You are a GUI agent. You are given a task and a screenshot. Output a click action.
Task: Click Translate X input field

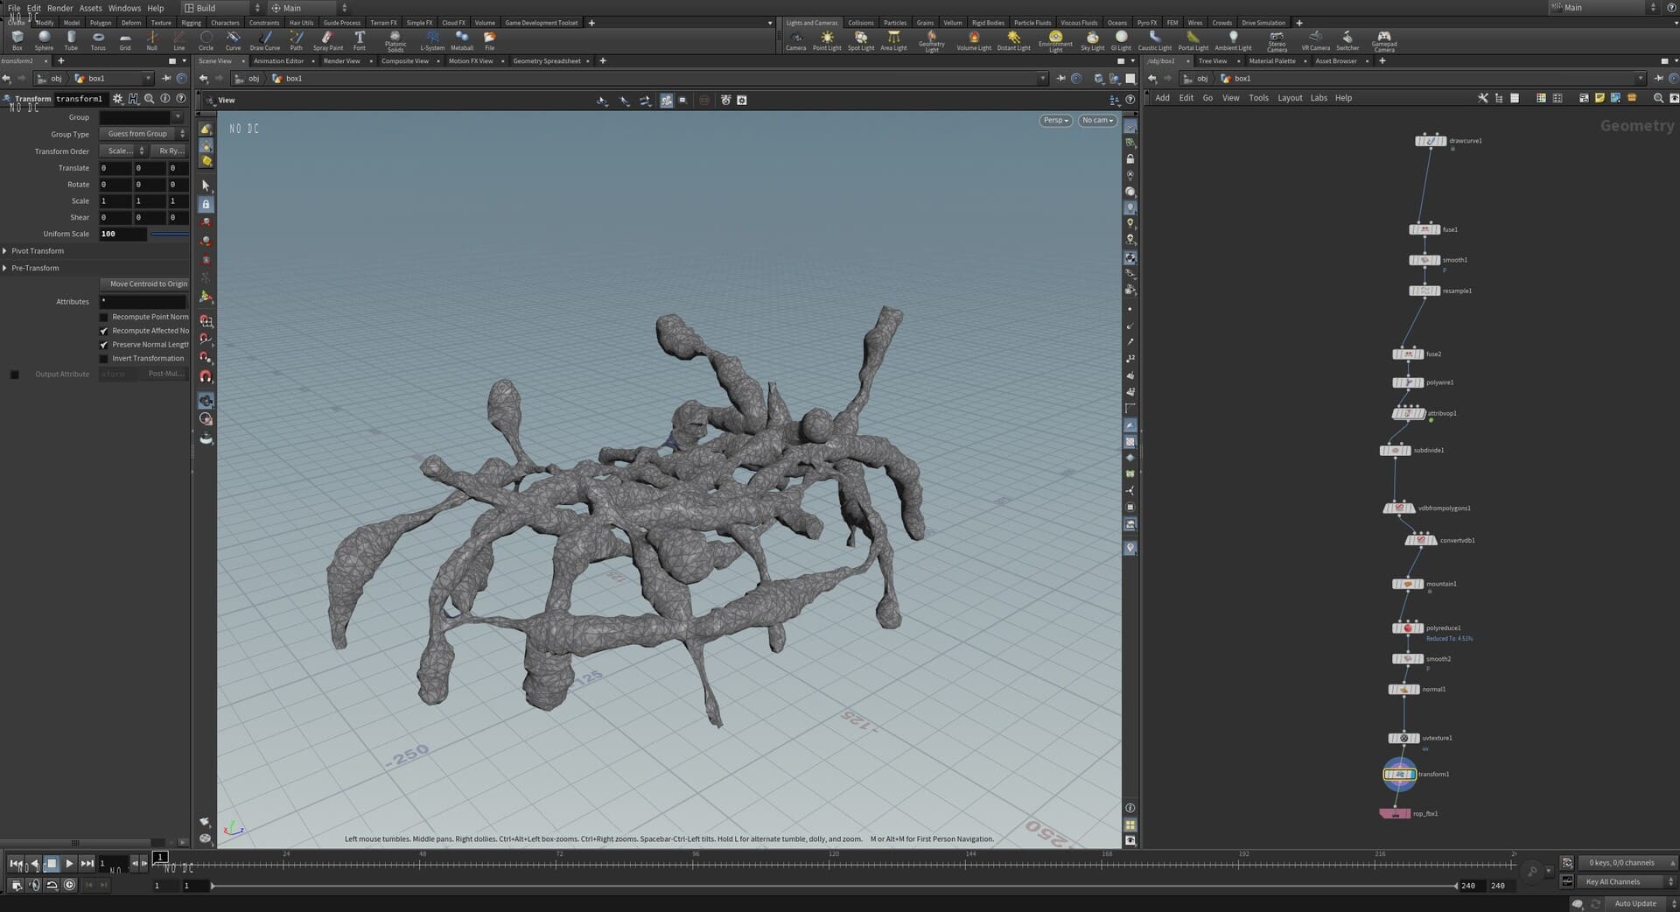point(115,168)
